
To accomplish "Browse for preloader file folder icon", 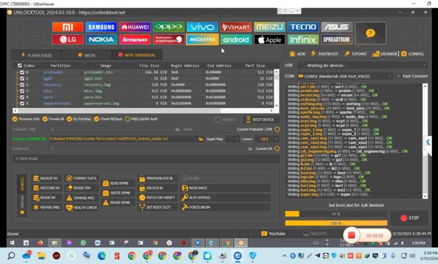I will 177,129.
